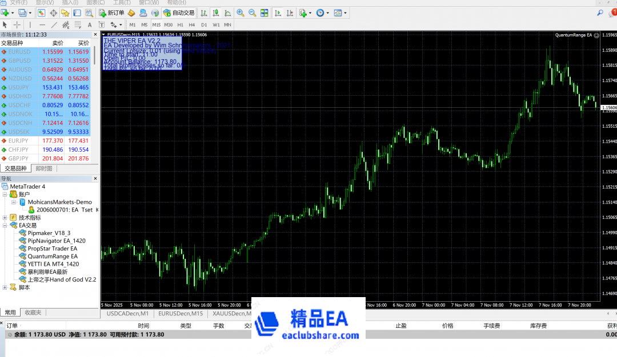
Task: Open the 插入(I) menu
Action: coord(70,2)
